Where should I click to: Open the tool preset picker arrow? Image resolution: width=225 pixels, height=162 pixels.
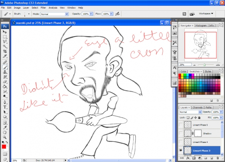coord(10,14)
